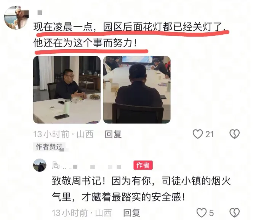The image size is (253, 220).
Task: Open photo of man speaking at table
Action: coord(67,90)
